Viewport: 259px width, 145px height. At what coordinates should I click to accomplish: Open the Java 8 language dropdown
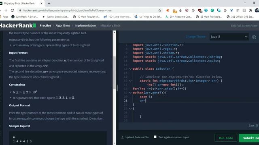click(x=229, y=37)
